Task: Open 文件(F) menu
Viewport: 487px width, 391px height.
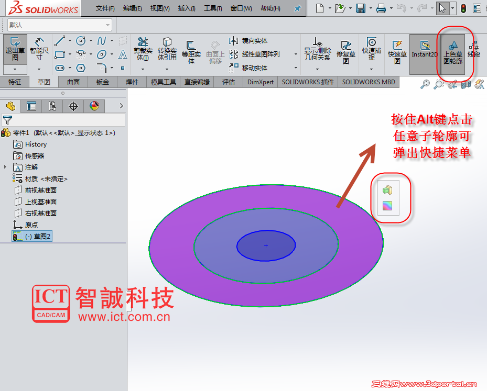Action: click(x=105, y=8)
